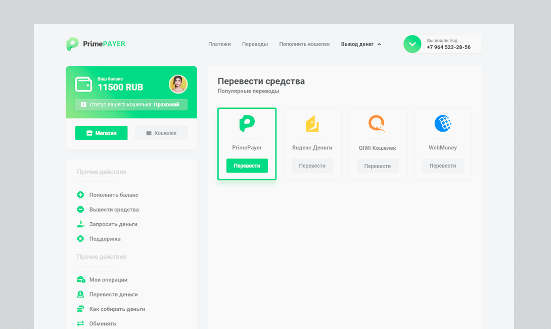Select the Яндекс.Деньги wallet icon
This screenshot has width=551, height=329.
tap(312, 124)
